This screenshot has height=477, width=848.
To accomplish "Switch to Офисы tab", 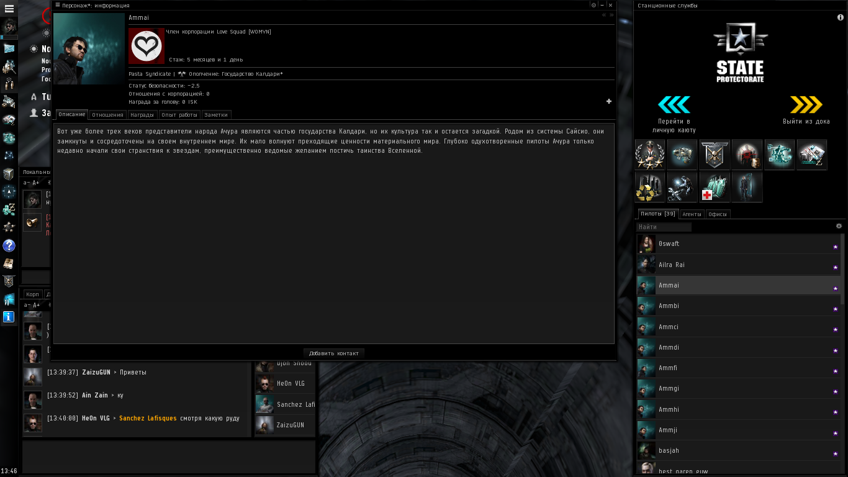I will [718, 214].
